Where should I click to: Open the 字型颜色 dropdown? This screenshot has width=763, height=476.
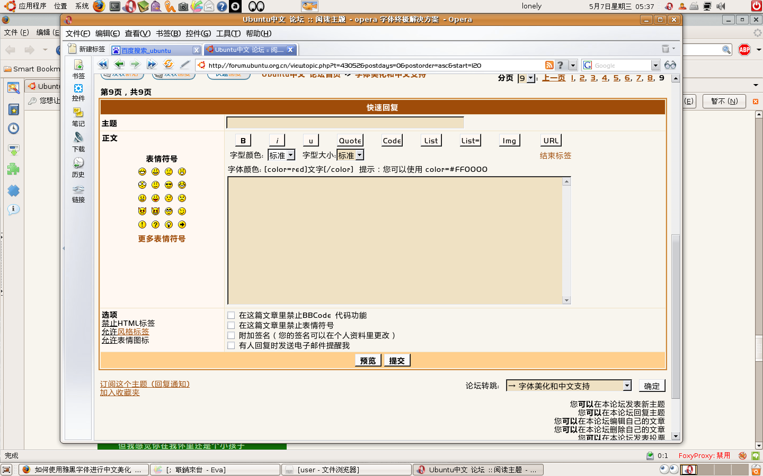click(281, 155)
